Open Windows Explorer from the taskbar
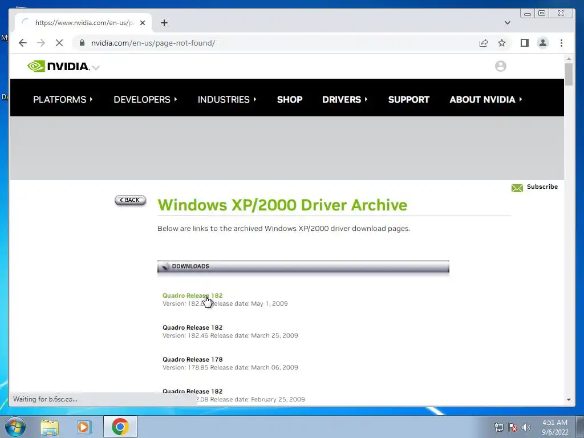Screen dimensions: 584x438 [50, 427]
